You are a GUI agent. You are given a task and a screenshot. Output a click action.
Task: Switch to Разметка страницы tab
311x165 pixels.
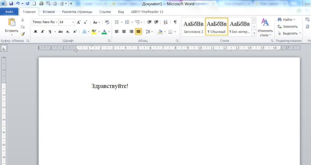[x=77, y=12]
